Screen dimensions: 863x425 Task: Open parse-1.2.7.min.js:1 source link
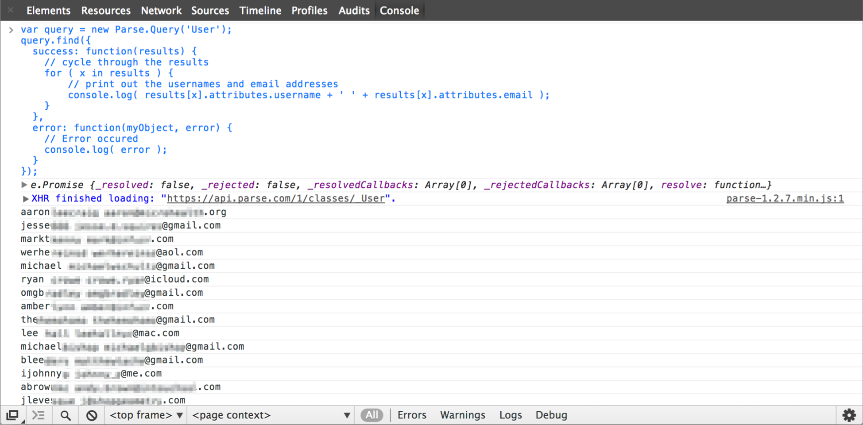[785, 199]
